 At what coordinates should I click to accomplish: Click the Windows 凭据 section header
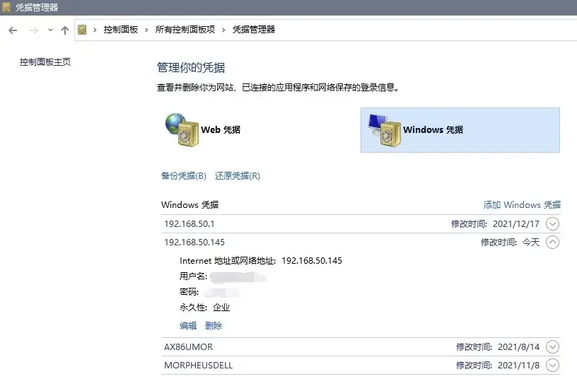click(190, 204)
